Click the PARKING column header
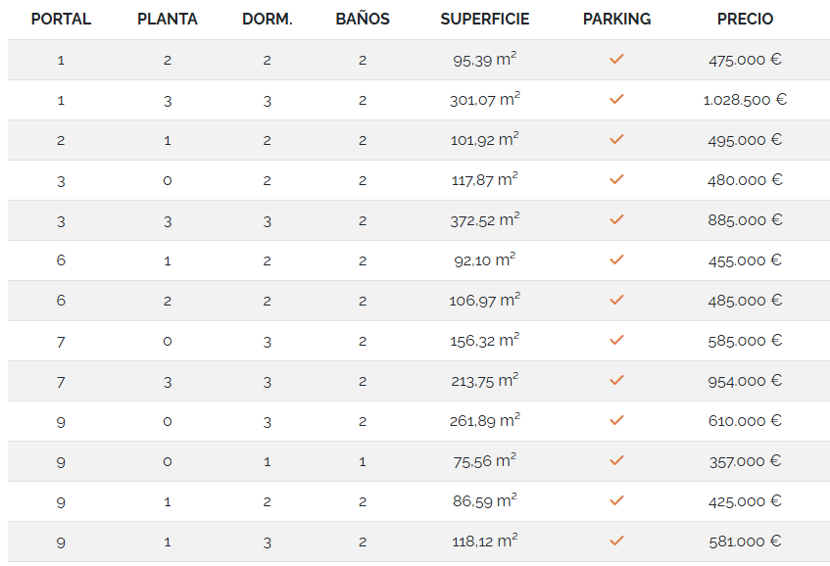Image resolution: width=830 pixels, height=566 pixels. [x=616, y=20]
